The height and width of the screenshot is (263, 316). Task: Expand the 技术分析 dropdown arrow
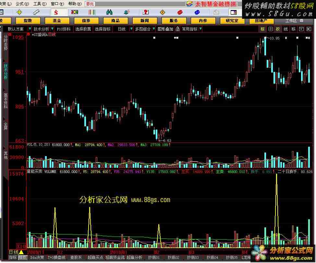[x=53, y=29]
